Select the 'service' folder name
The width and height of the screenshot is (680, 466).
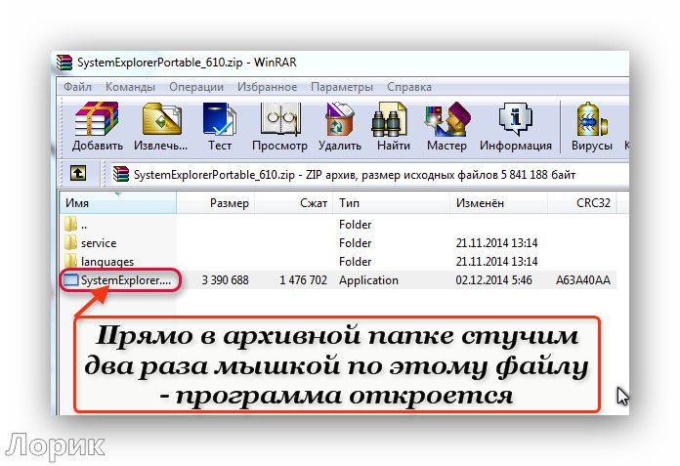click(99, 243)
